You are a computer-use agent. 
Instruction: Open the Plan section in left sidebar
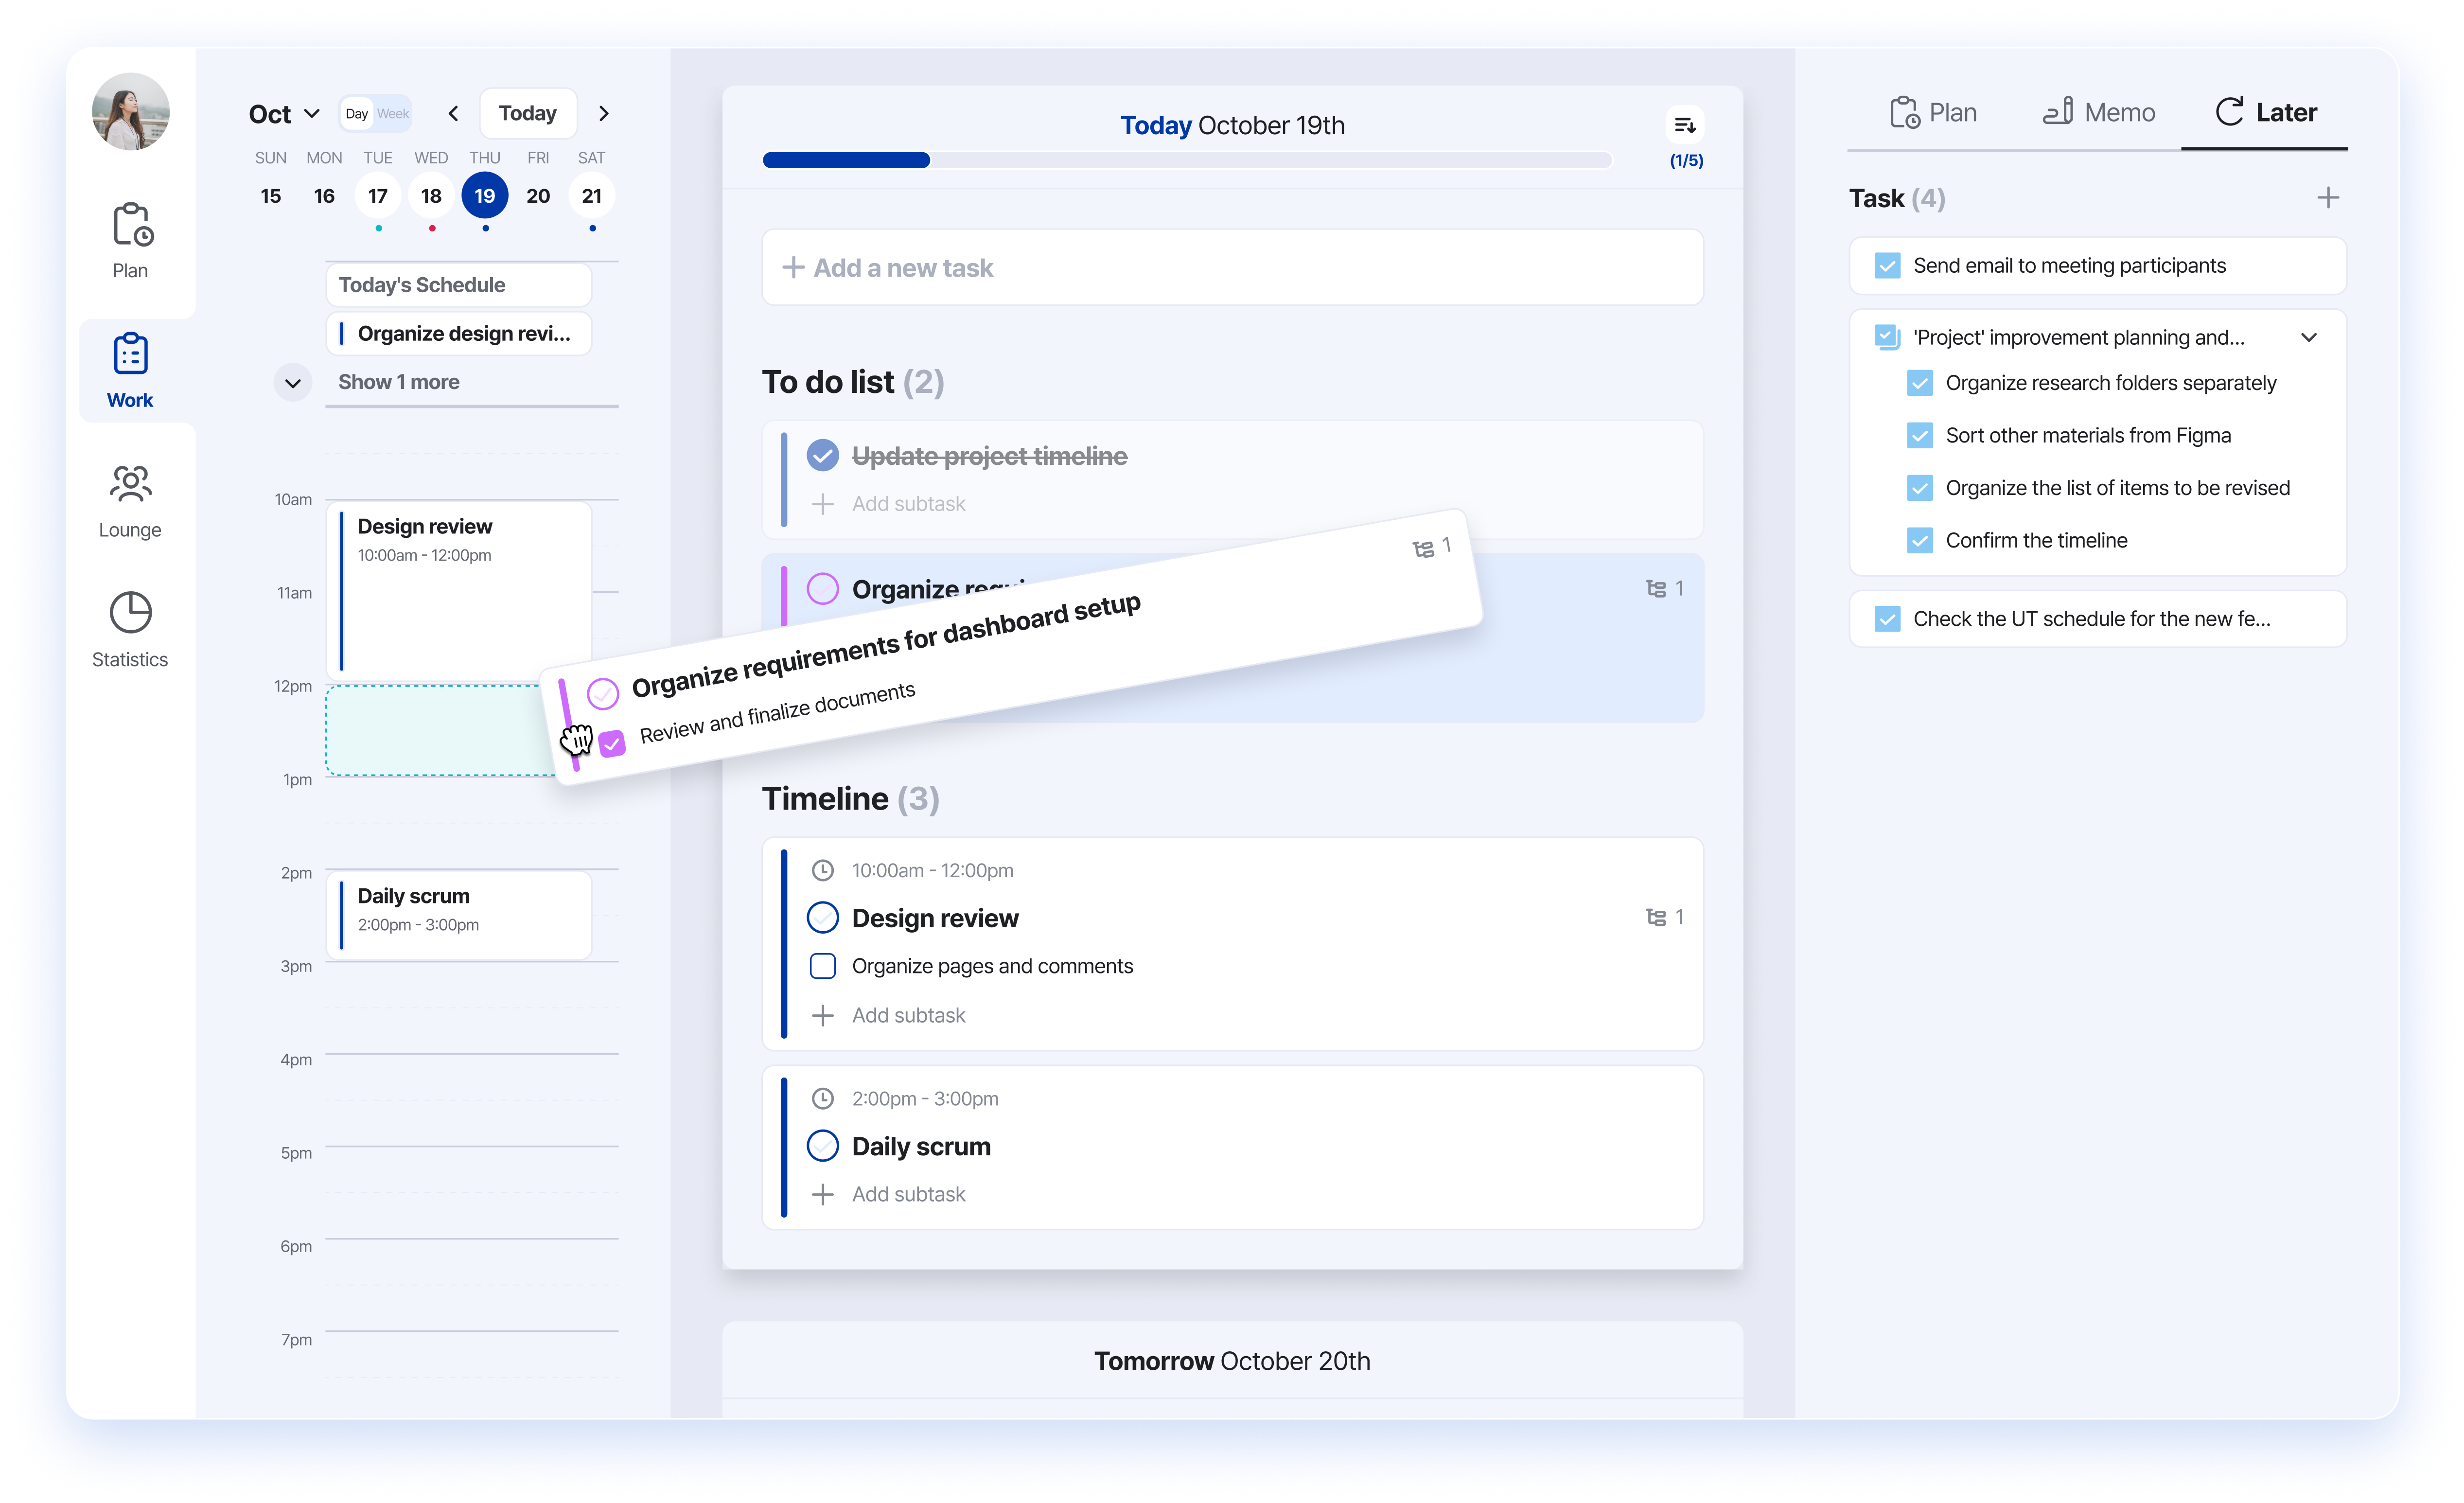coord(130,241)
